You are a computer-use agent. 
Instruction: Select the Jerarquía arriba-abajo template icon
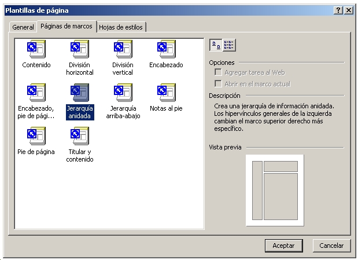123,93
